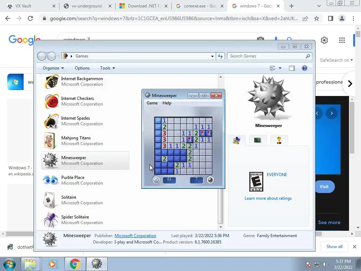Open the Minesweeper Help menu
The height and width of the screenshot is (271, 361).
167,103
